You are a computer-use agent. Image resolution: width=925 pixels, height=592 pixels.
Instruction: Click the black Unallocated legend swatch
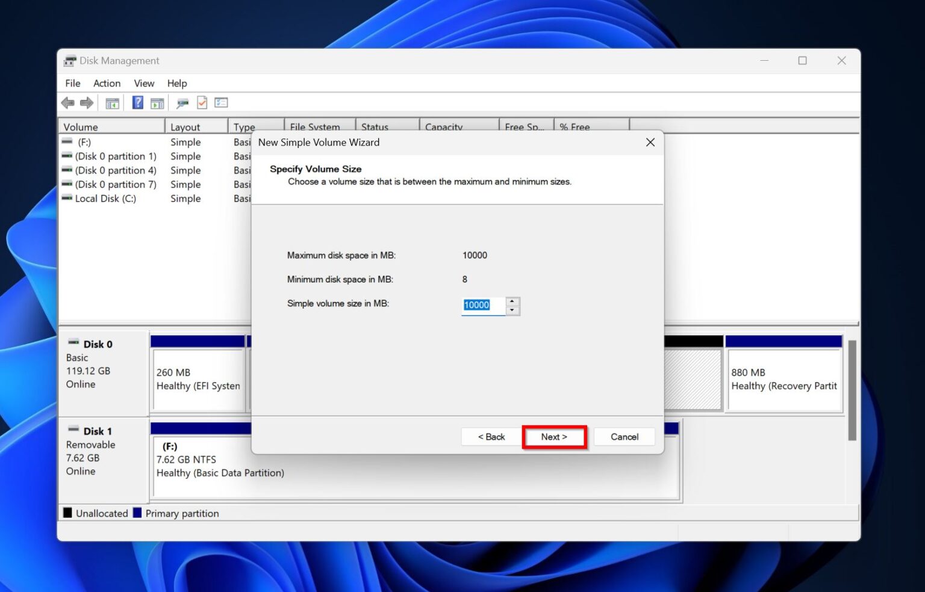[x=67, y=513]
